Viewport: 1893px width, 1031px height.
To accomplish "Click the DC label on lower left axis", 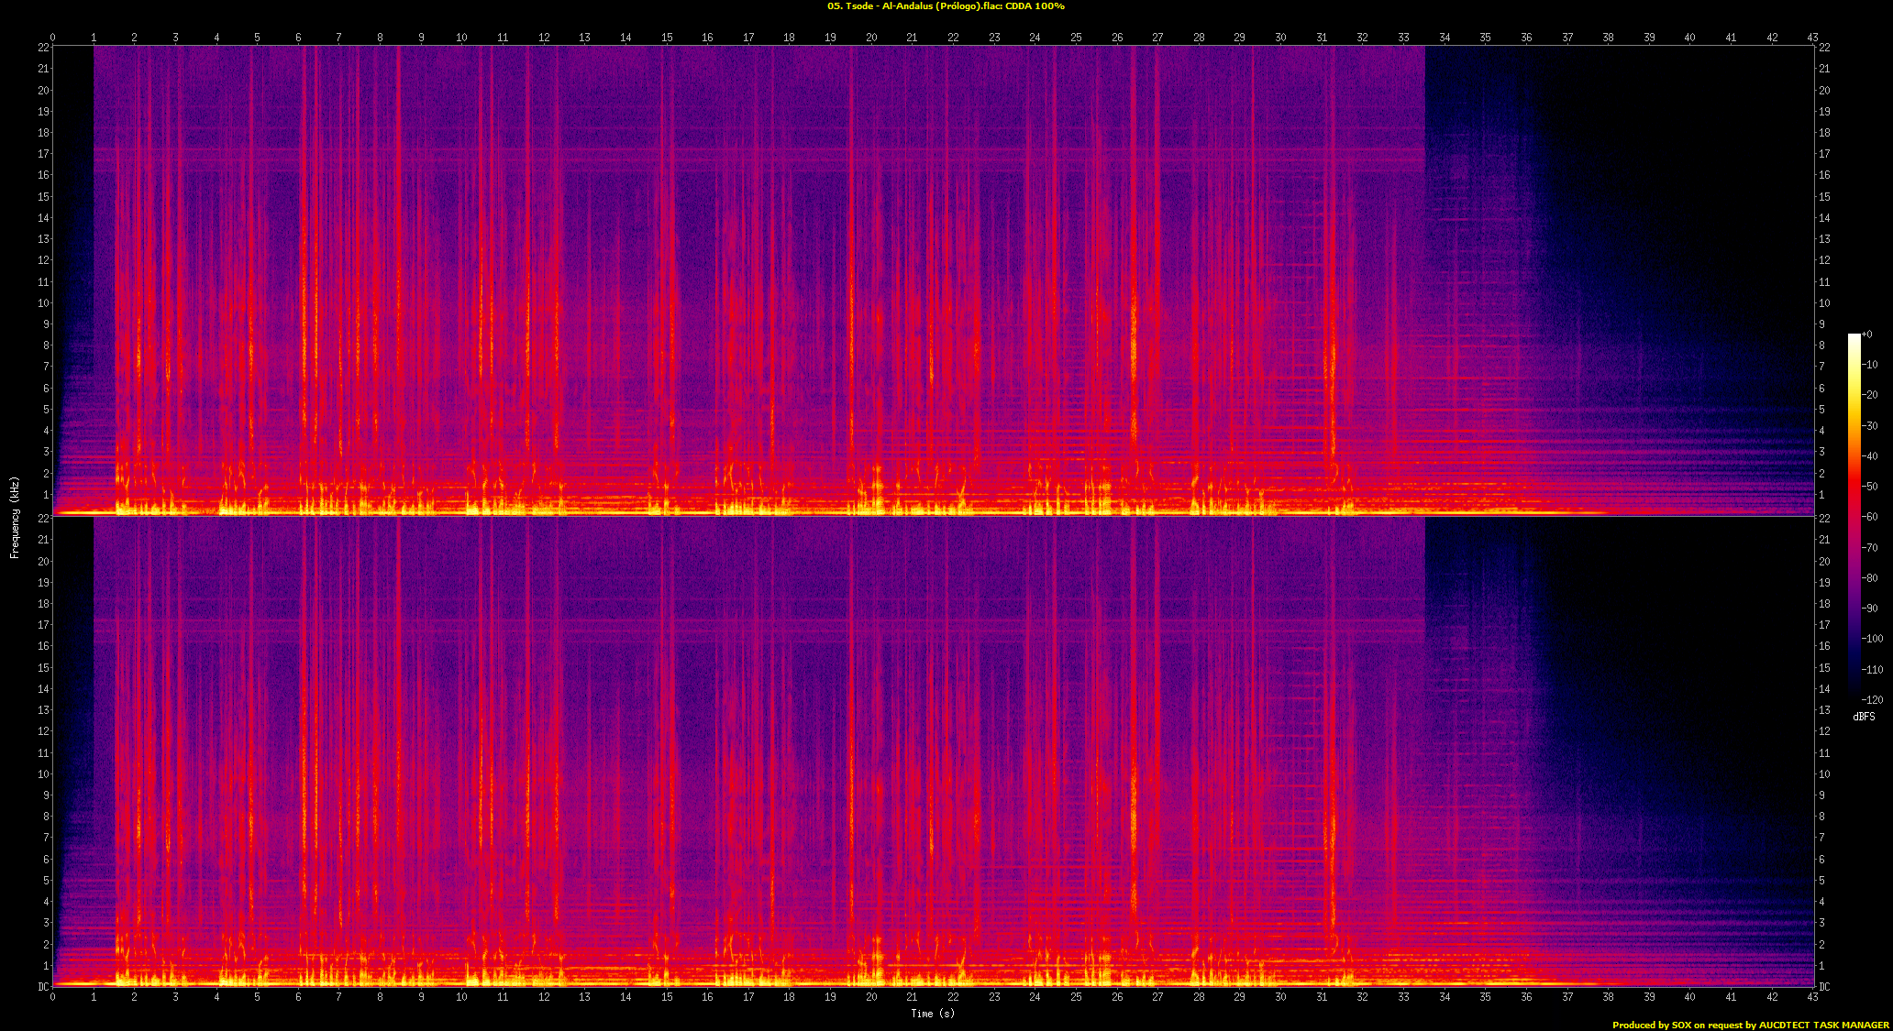I will (43, 987).
